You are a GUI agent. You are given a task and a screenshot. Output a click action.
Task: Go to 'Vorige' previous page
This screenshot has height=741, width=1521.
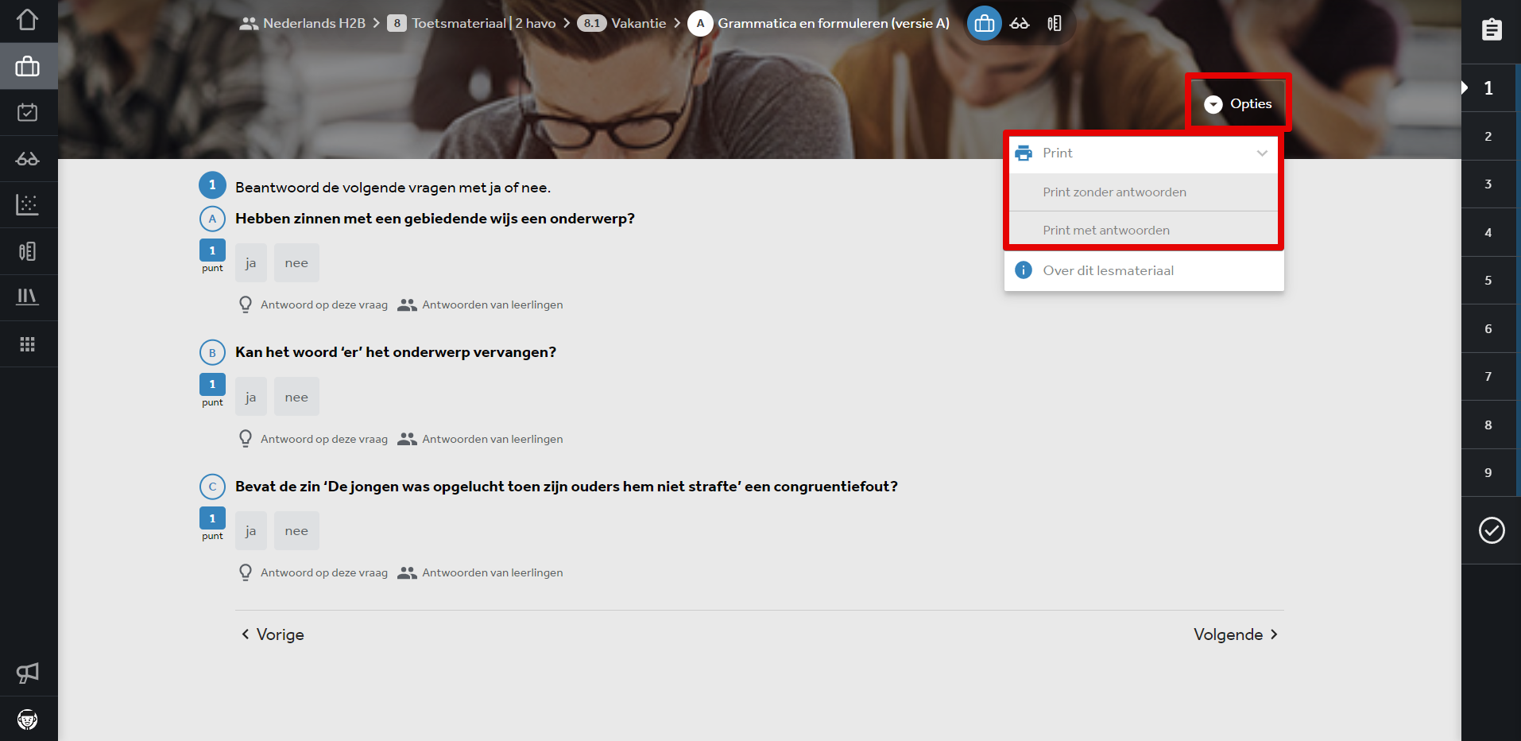tap(273, 634)
